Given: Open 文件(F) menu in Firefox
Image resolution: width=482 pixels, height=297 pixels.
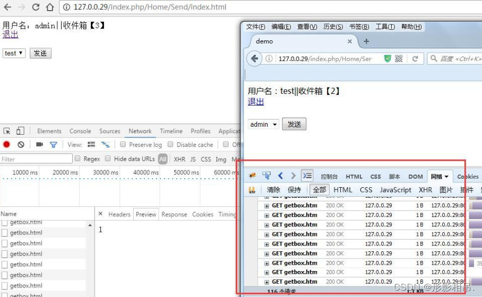Looking at the screenshot, I should point(255,27).
